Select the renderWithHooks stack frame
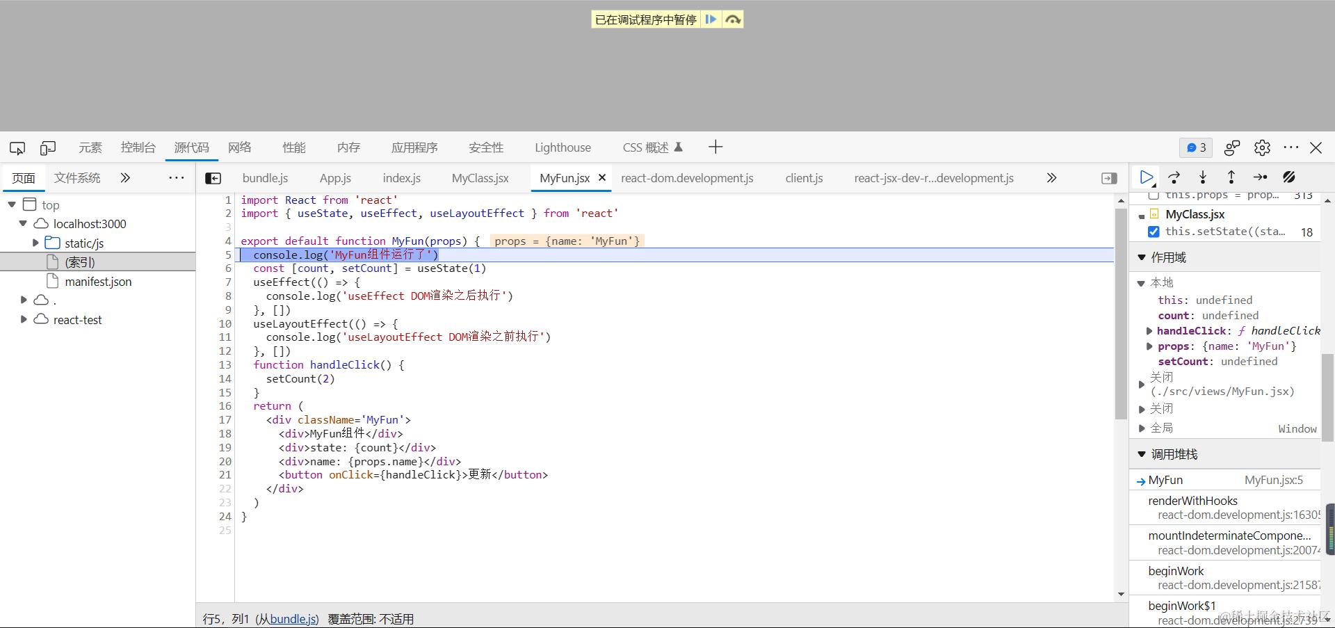This screenshot has height=628, width=1335. pos(1192,501)
